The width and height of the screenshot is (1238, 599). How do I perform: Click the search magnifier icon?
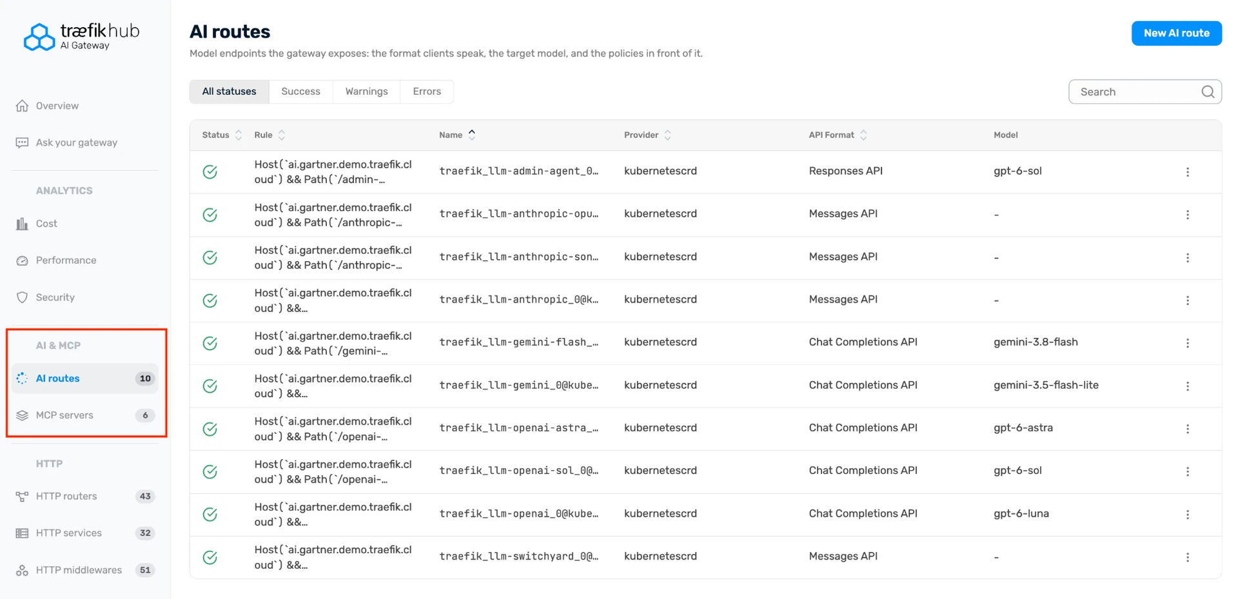(1208, 92)
